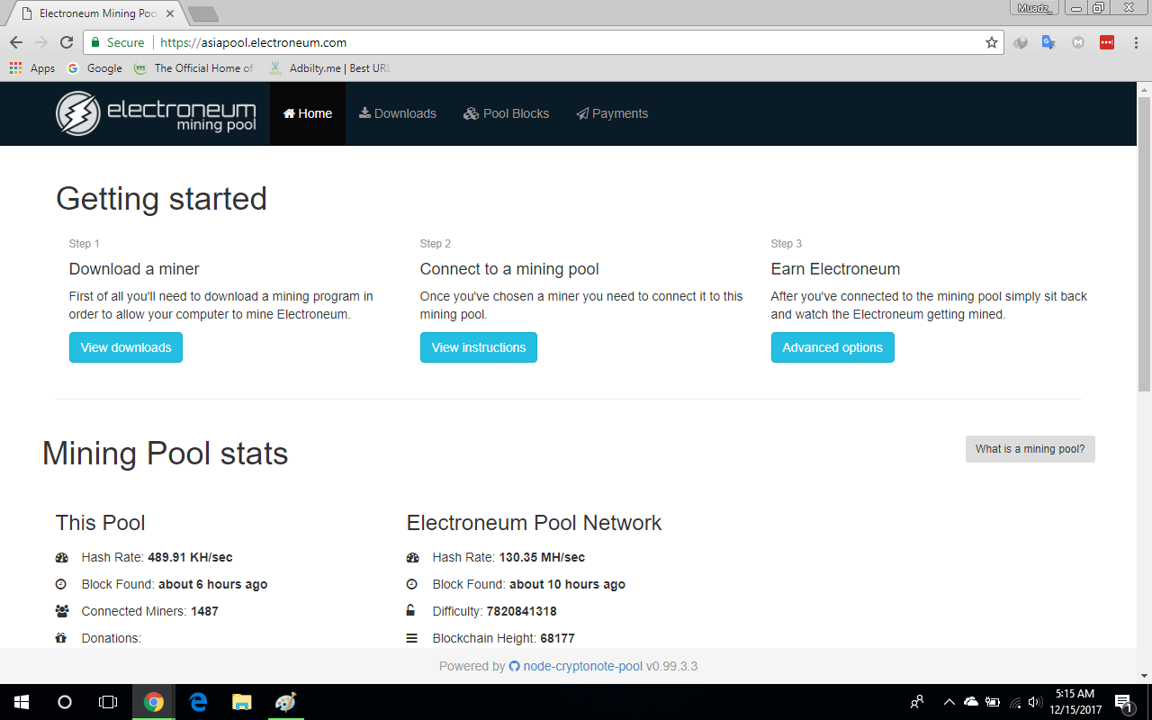Viewport: 1152px width, 720px height.
Task: Click the Secure padlock indicator
Action: click(x=117, y=42)
